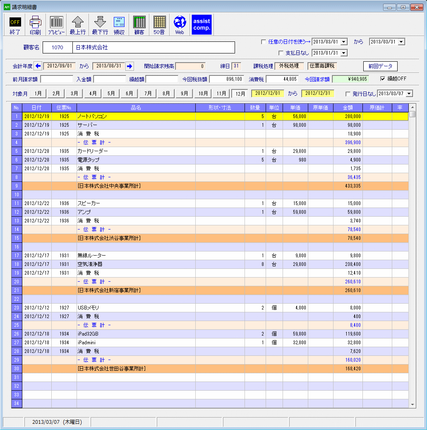The height and width of the screenshot is (430, 427).
Task: Select the 3月 month tab
Action: [x=74, y=94]
